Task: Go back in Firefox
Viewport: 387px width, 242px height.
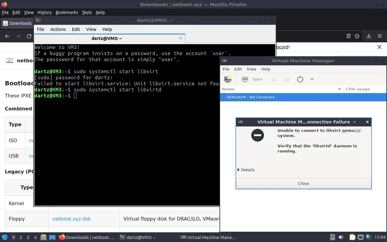Action: coord(7,36)
